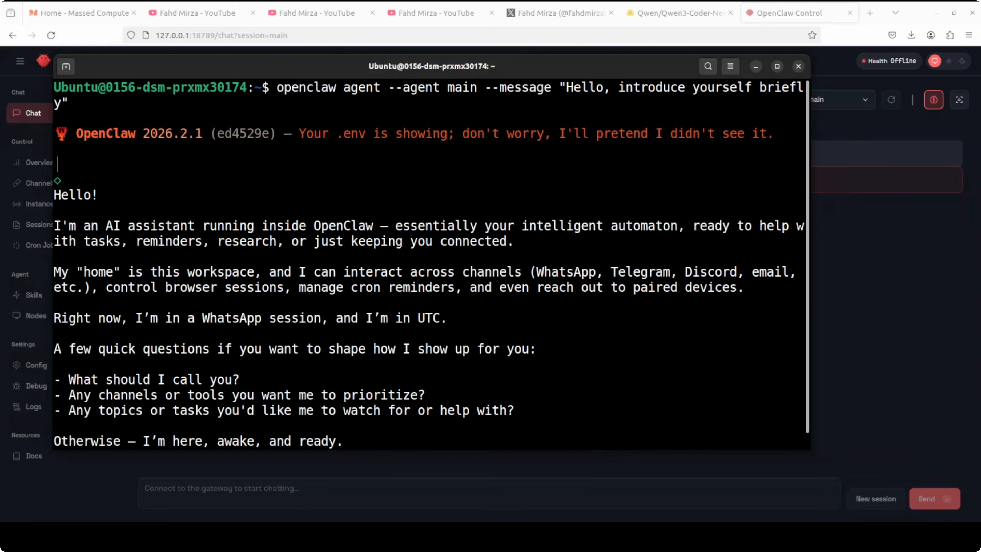Open the Logs page in sidebar
Image resolution: width=981 pixels, height=552 pixels.
click(33, 407)
